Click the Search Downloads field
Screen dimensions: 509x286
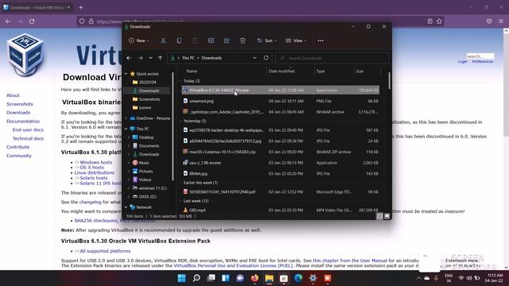pyautogui.click(x=332, y=58)
